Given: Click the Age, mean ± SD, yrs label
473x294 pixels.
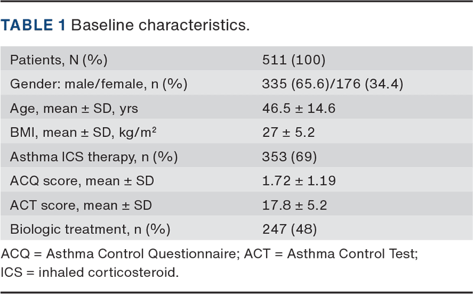Looking at the screenshot, I should click(74, 108).
